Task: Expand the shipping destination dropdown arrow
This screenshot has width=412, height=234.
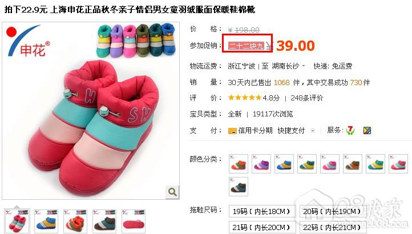Action: (304, 66)
